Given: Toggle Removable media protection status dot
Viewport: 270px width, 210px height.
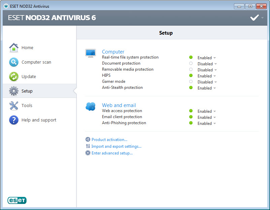Looking at the screenshot, I should [x=191, y=69].
